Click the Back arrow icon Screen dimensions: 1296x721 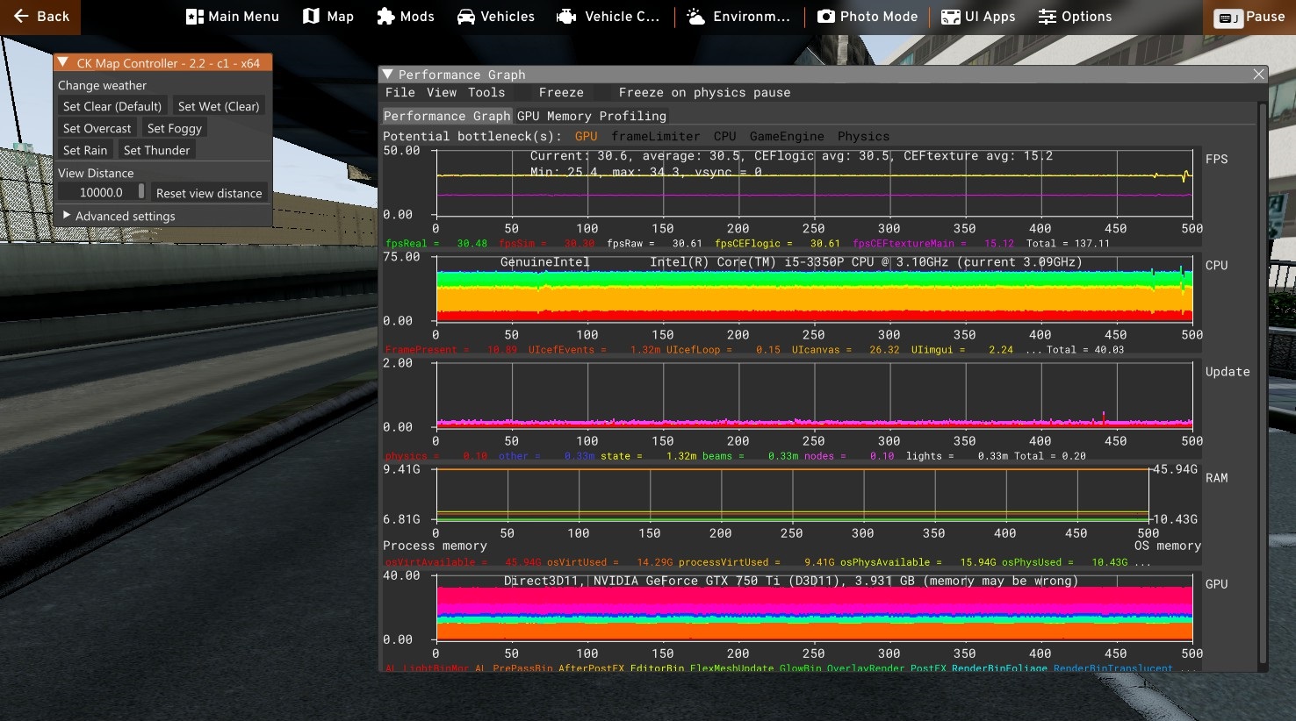point(21,17)
